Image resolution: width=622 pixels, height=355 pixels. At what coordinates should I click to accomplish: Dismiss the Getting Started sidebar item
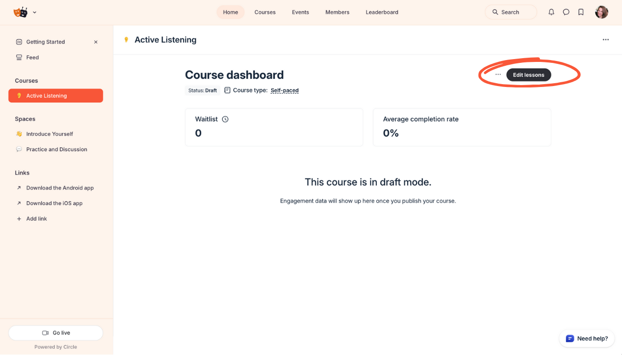[x=96, y=42]
